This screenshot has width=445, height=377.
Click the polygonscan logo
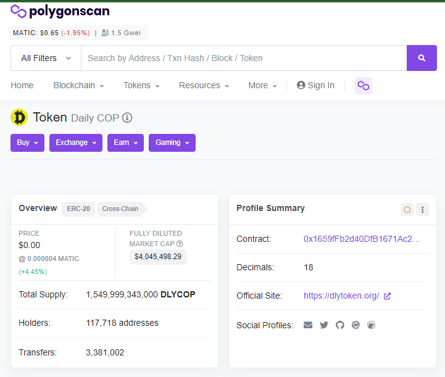pos(60,12)
